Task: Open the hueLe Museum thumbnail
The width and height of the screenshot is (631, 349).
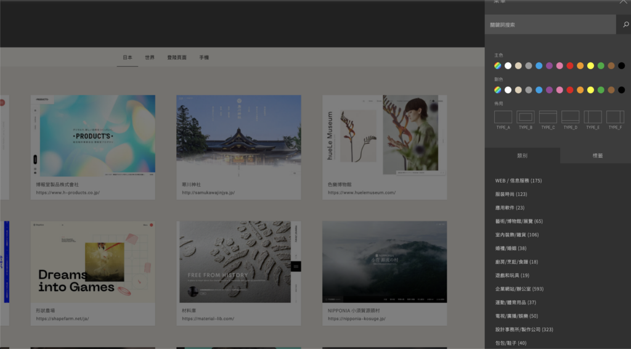Action: [x=385, y=136]
